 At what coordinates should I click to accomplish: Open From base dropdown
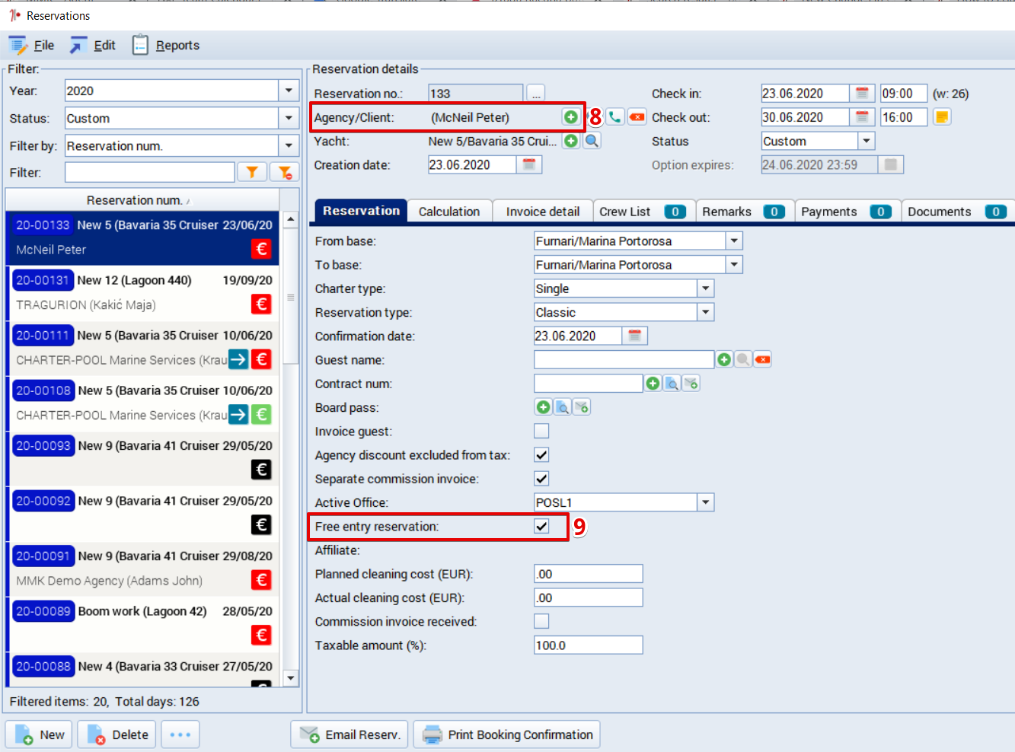pyautogui.click(x=734, y=241)
